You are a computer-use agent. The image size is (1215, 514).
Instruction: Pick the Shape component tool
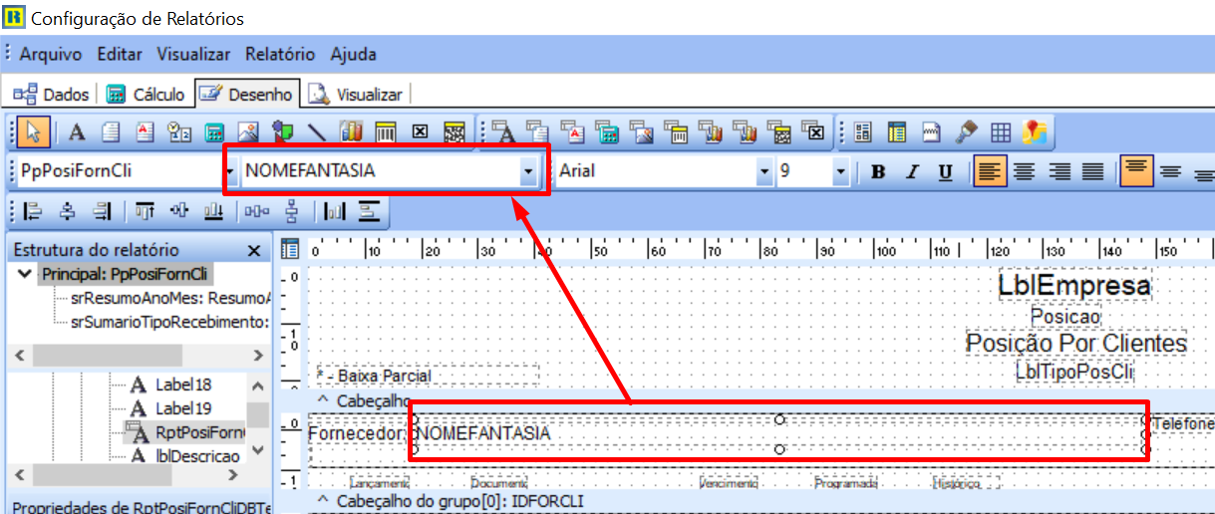click(282, 130)
